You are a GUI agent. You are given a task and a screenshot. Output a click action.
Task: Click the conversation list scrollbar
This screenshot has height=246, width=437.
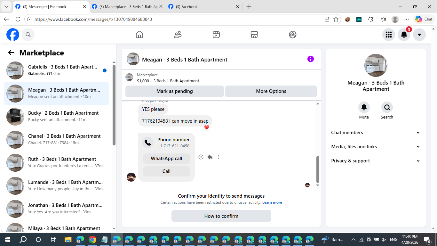click(x=114, y=105)
